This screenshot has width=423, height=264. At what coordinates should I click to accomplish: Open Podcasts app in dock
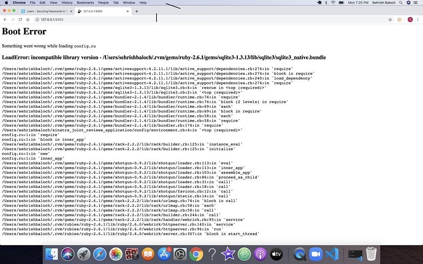(x=261, y=254)
